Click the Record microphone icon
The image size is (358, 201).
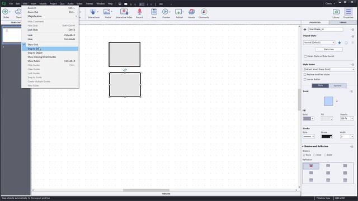point(139,12)
